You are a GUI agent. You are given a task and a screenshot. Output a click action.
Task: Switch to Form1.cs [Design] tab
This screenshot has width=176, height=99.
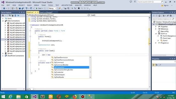click(x=46, y=12)
